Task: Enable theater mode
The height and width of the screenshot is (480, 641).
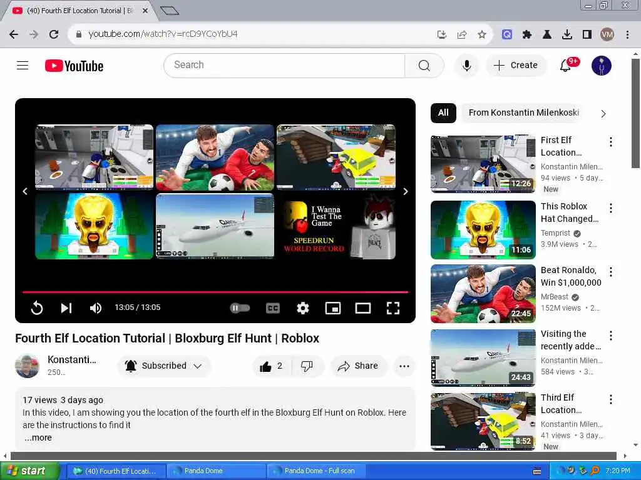Action: (x=363, y=308)
